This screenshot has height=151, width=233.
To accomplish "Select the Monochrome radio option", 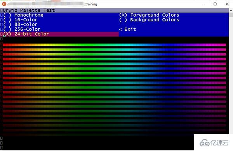I will tap(23, 15).
